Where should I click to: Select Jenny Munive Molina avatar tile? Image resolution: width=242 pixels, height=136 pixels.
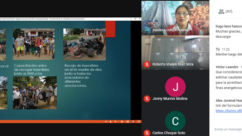click(175, 87)
